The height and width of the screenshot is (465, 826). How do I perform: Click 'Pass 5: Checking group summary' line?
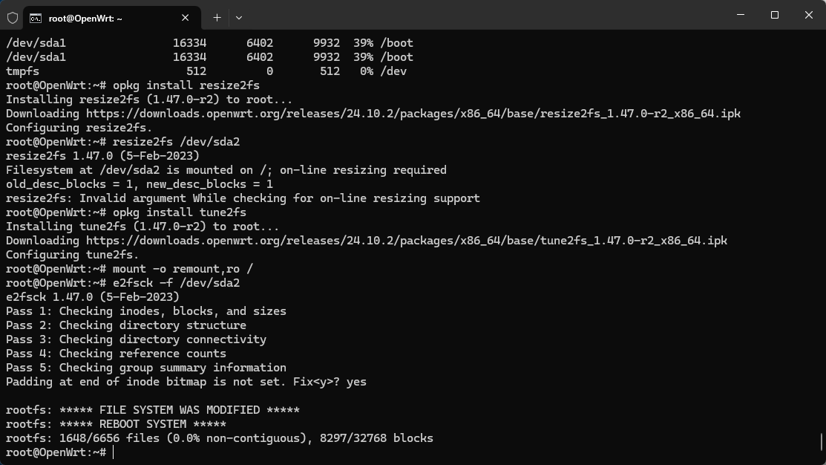pyautogui.click(x=146, y=368)
